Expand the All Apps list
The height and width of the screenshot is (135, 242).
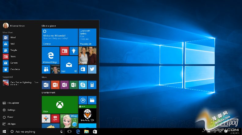pos(11,124)
